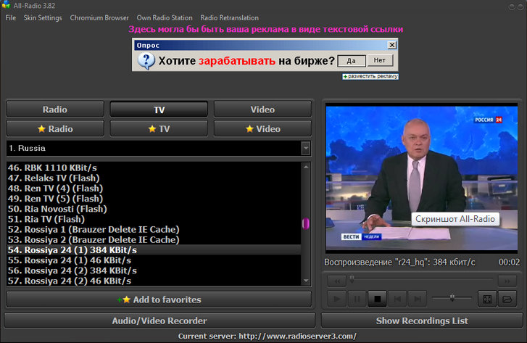Click the 00:02 elapsed time
This screenshot has height=343, width=527.
(x=509, y=262)
